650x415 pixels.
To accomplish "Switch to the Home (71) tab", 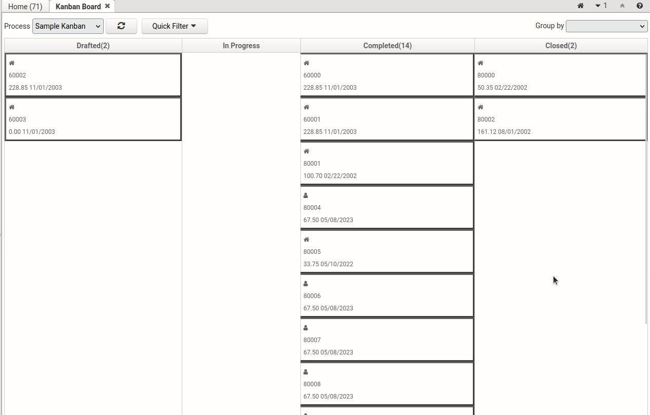I will click(25, 7).
